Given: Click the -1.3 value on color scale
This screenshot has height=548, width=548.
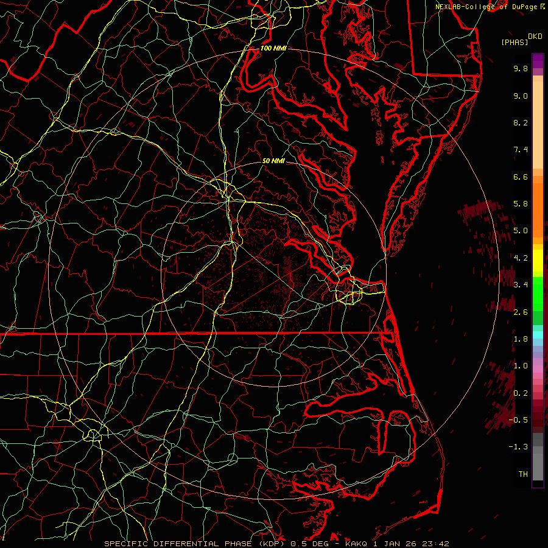Looking at the screenshot, I should 518,447.
